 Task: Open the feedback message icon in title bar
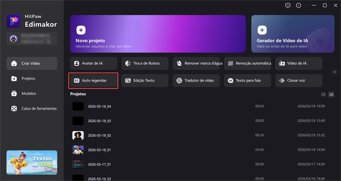coord(288,6)
